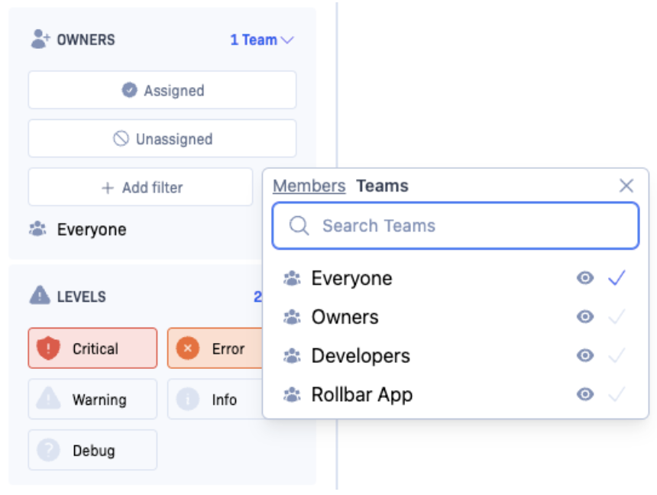Switch to the Members tab

[309, 186]
